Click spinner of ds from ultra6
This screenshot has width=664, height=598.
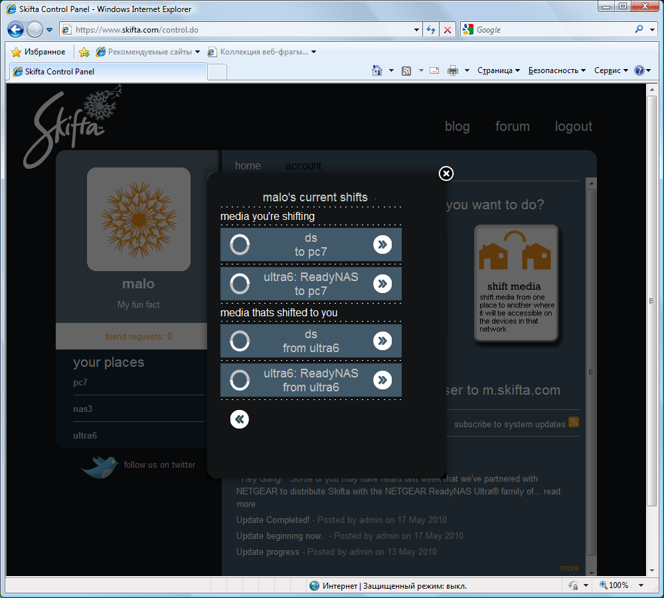coord(240,341)
